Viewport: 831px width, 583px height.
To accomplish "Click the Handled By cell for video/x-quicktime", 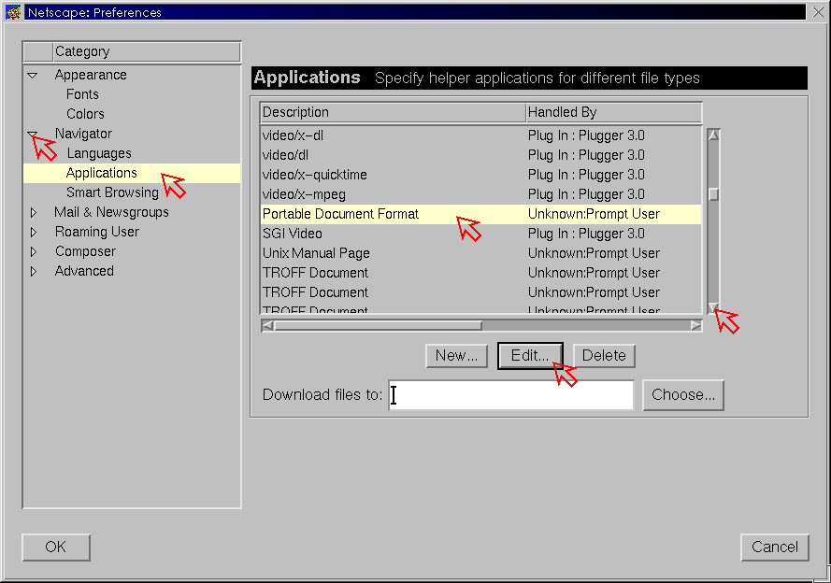I will pyautogui.click(x=586, y=175).
